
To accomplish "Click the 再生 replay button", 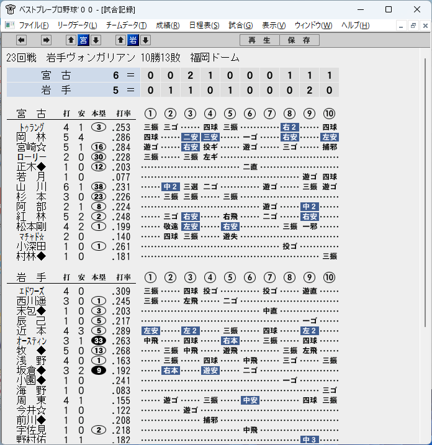I will point(259,40).
